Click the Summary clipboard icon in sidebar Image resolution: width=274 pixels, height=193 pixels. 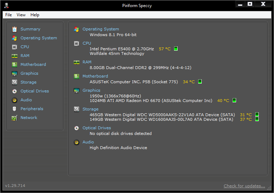coord(15,29)
